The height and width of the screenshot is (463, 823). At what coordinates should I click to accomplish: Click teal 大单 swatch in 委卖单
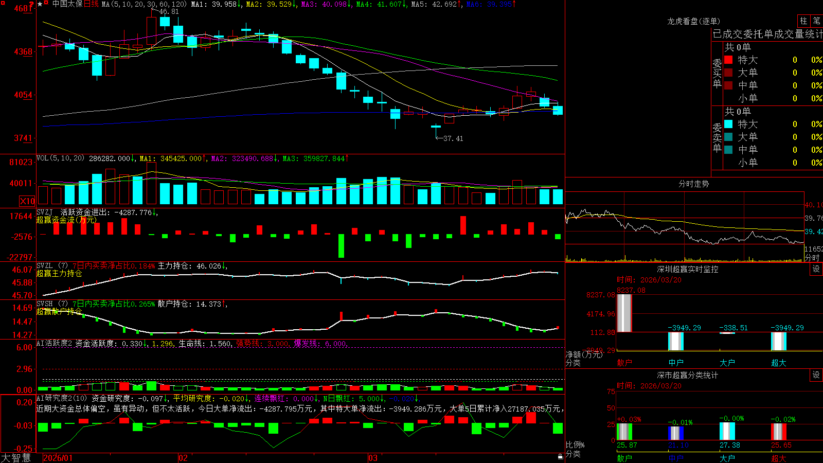[x=728, y=137]
